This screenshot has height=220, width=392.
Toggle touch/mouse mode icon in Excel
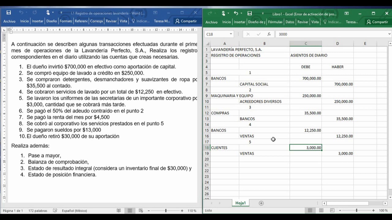click(223, 13)
